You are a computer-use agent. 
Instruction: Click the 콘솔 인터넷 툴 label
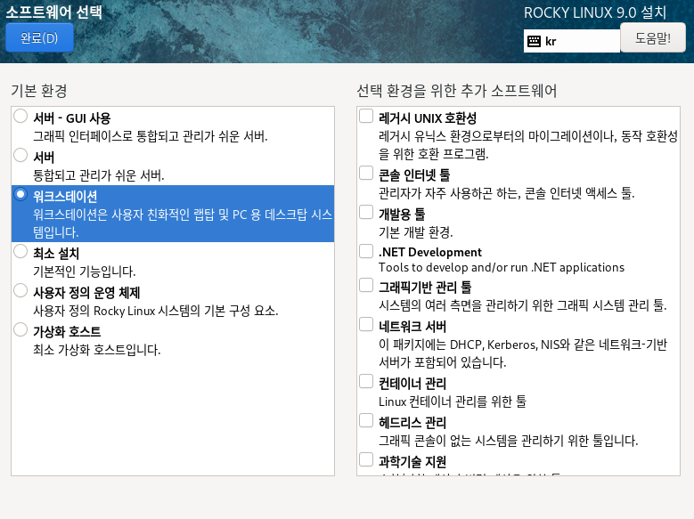click(414, 175)
